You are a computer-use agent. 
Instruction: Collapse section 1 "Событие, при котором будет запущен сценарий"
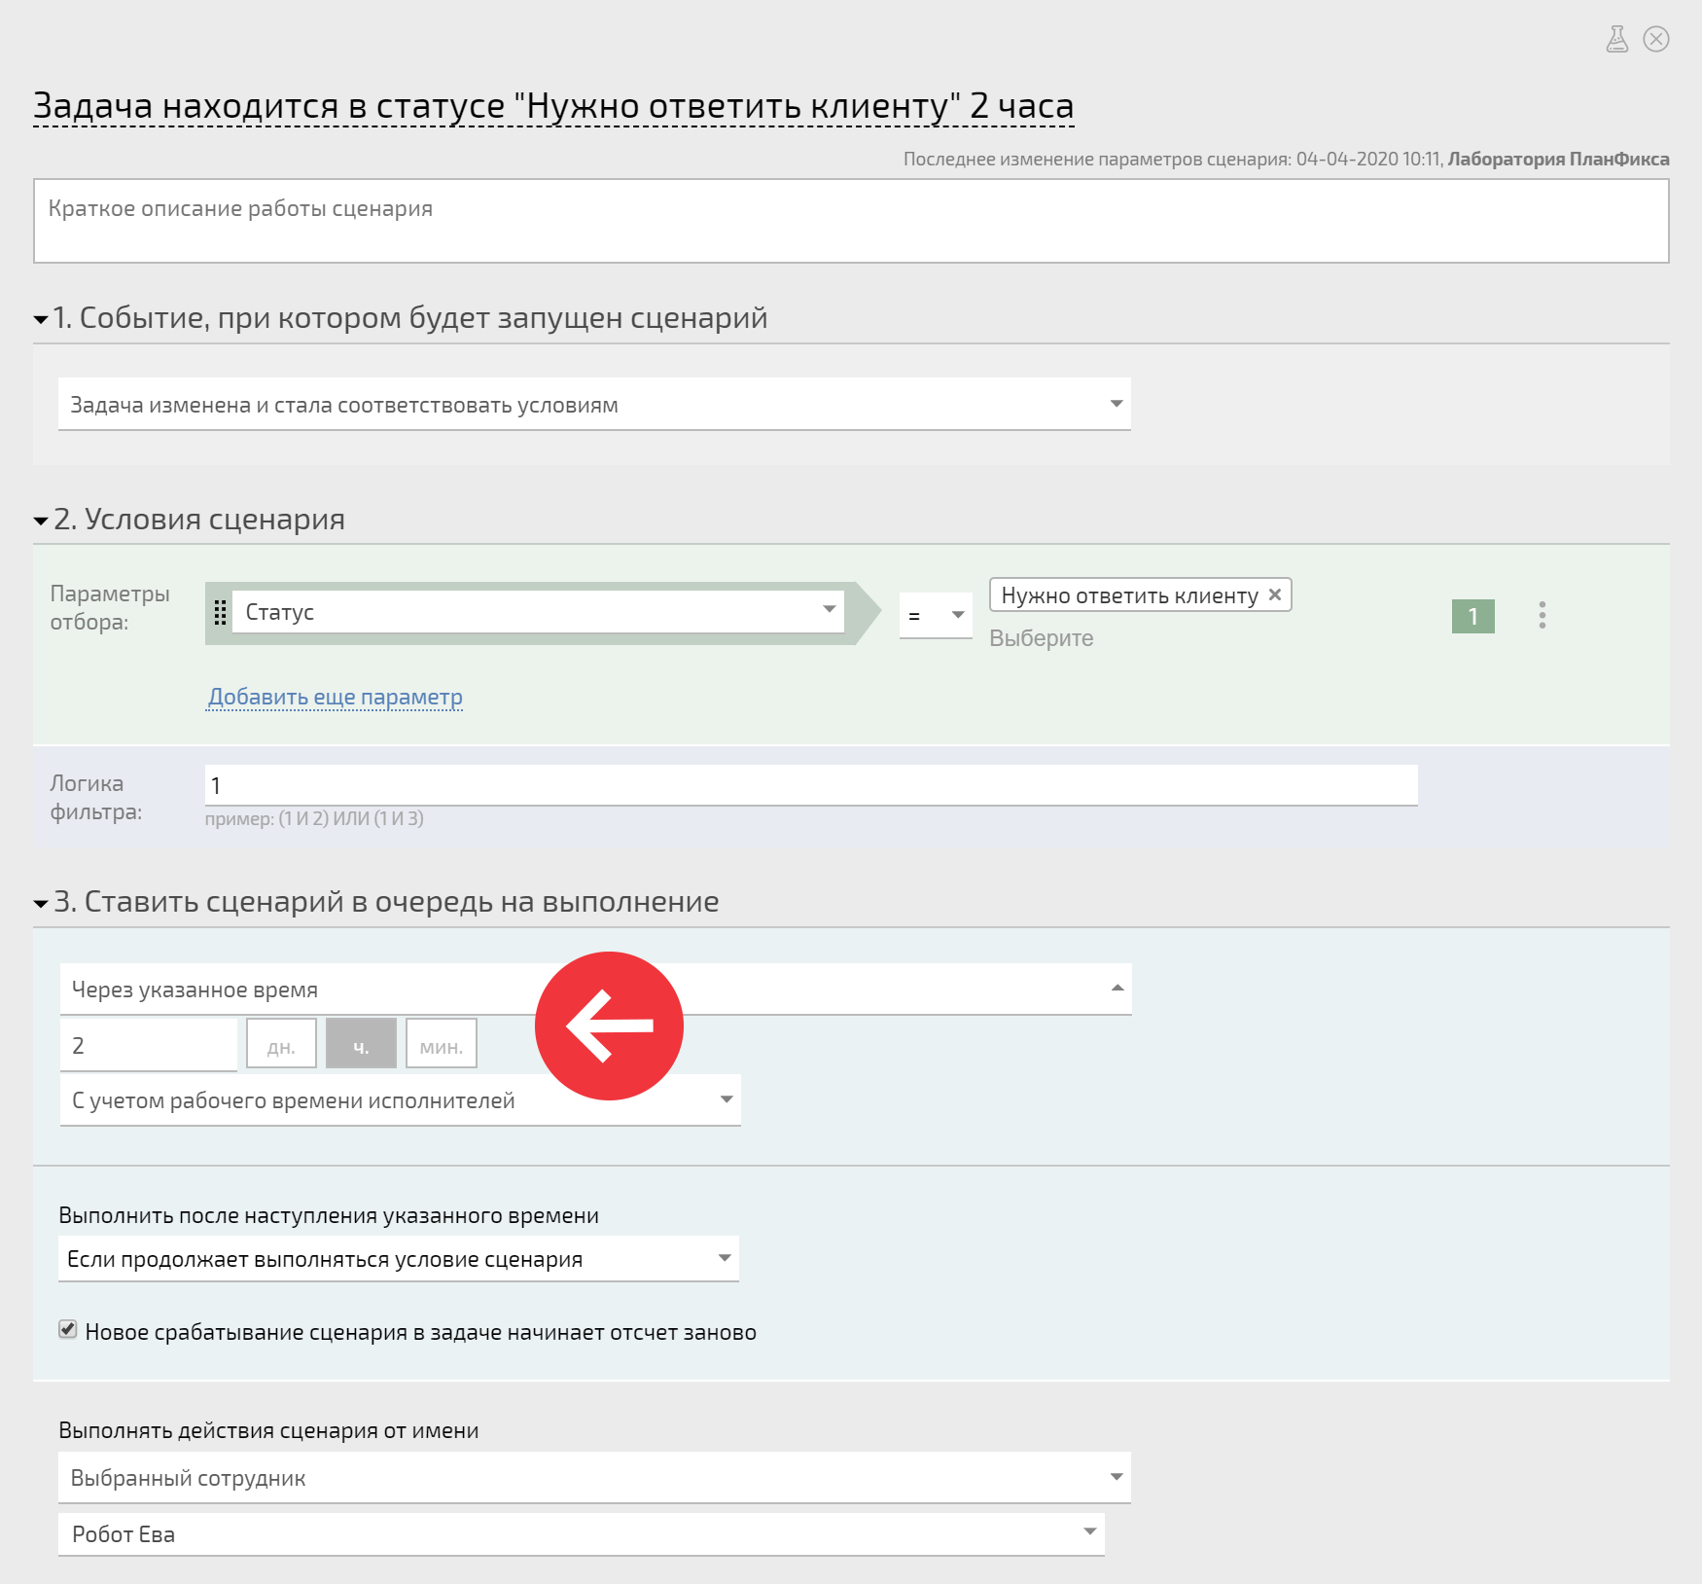41,319
